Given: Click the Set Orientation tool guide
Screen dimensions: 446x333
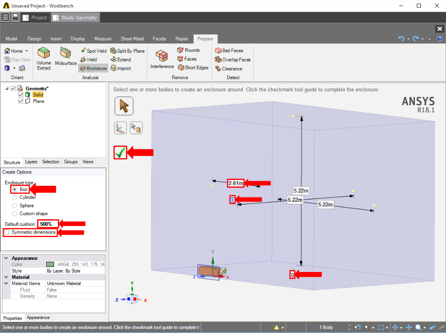Looking at the screenshot, I should click(x=120, y=128).
